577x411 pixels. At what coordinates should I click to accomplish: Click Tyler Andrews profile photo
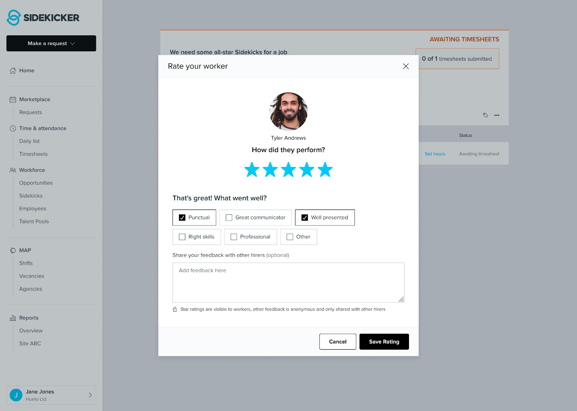pos(288,111)
